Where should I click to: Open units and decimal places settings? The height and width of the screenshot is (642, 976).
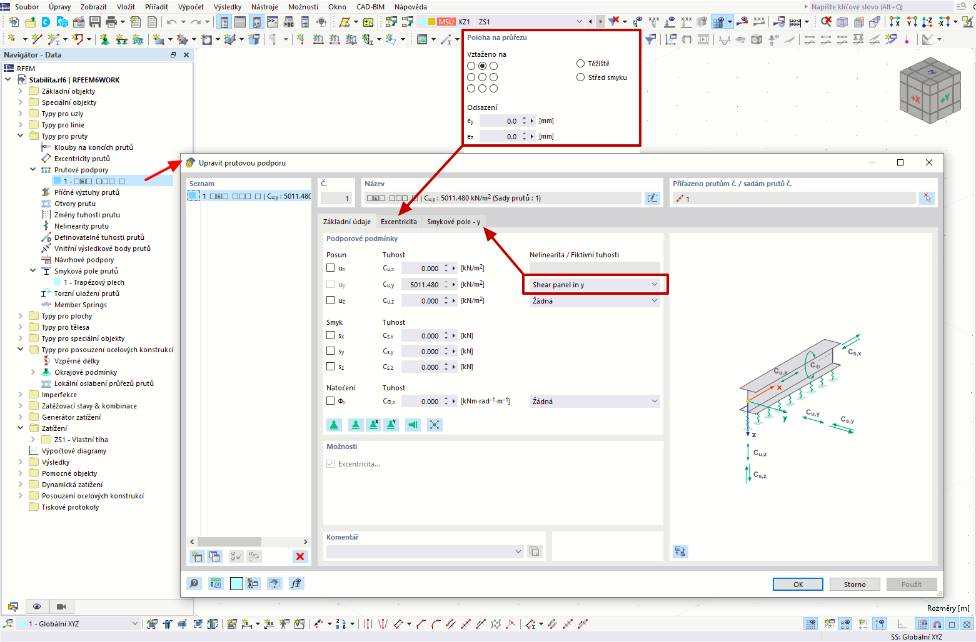pyautogui.click(x=216, y=583)
